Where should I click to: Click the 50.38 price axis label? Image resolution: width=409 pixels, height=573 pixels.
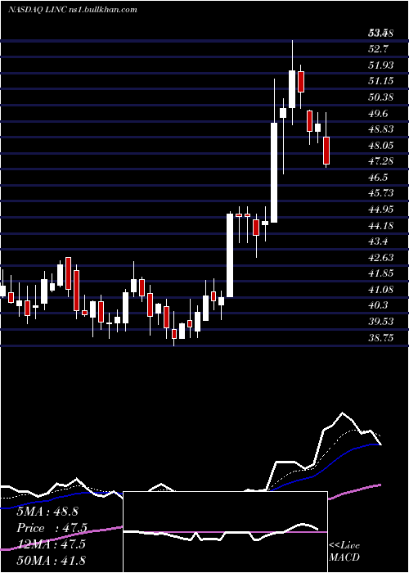[381, 97]
